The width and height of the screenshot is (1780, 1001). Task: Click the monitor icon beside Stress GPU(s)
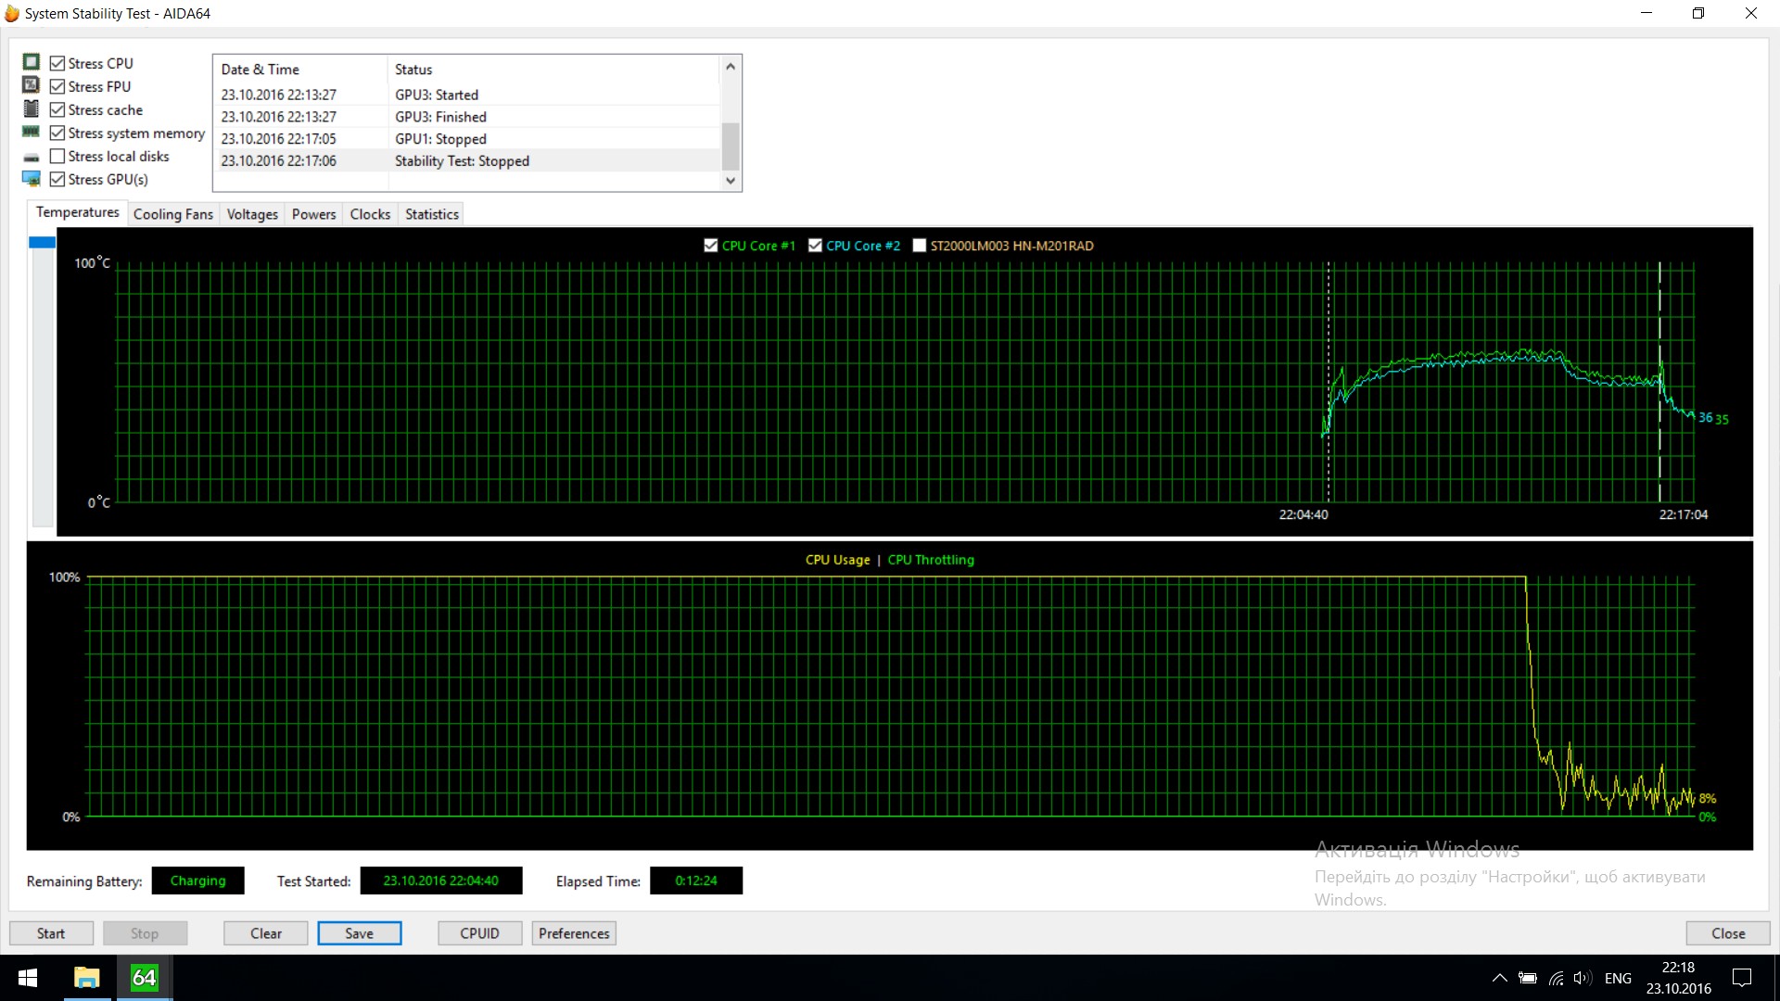(x=32, y=178)
